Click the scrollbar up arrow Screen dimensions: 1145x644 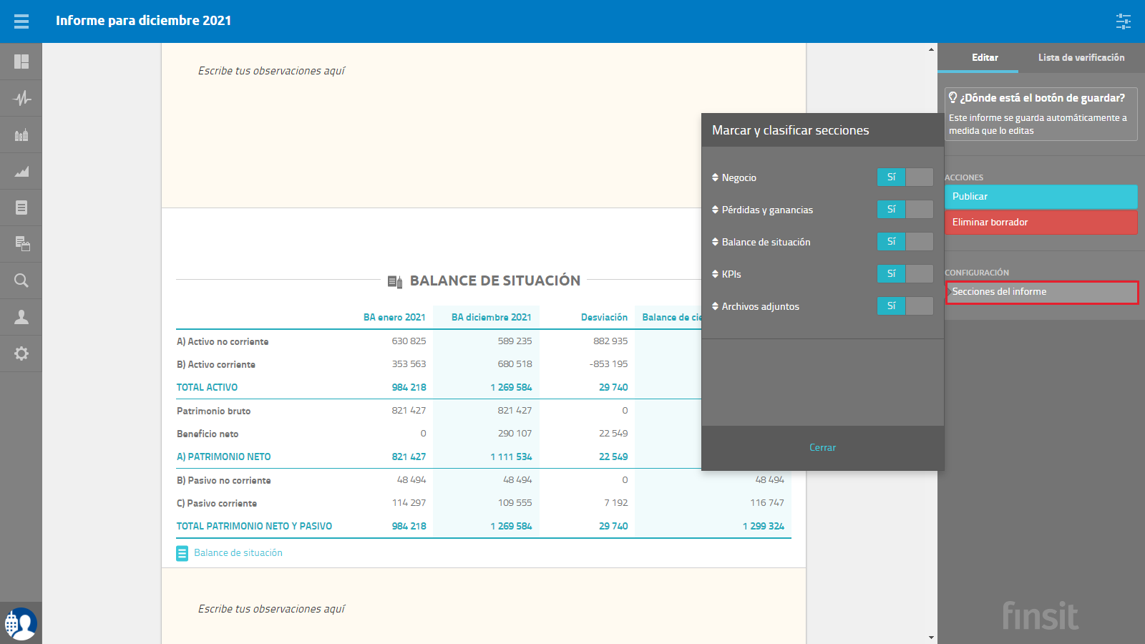pyautogui.click(x=931, y=49)
